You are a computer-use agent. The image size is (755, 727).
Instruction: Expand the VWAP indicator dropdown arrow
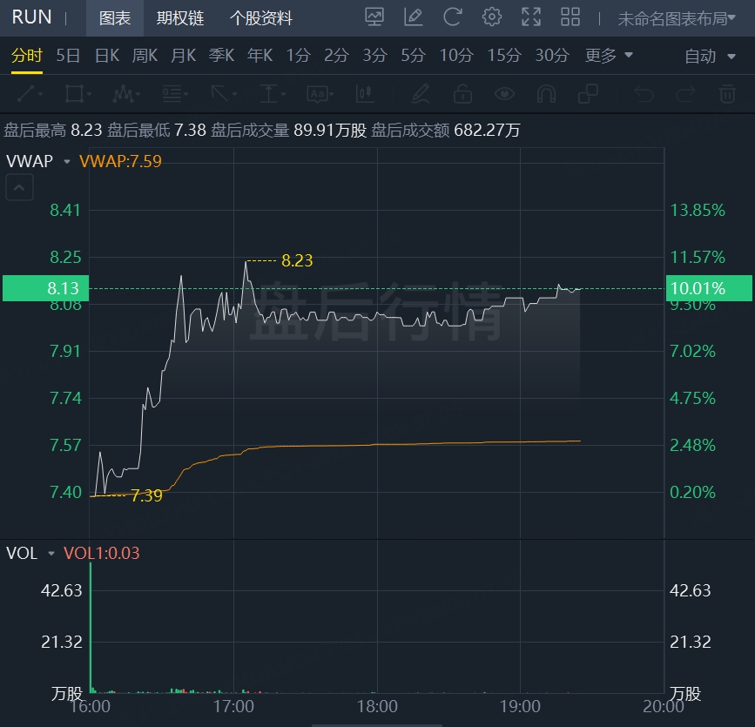pos(67,161)
